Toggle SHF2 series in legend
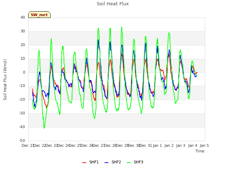Screen dimensions: 226x169 tap(113, 162)
